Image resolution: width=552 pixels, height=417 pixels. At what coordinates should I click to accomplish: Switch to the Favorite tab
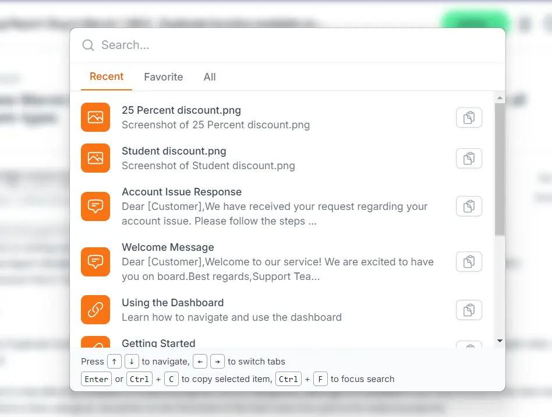164,76
